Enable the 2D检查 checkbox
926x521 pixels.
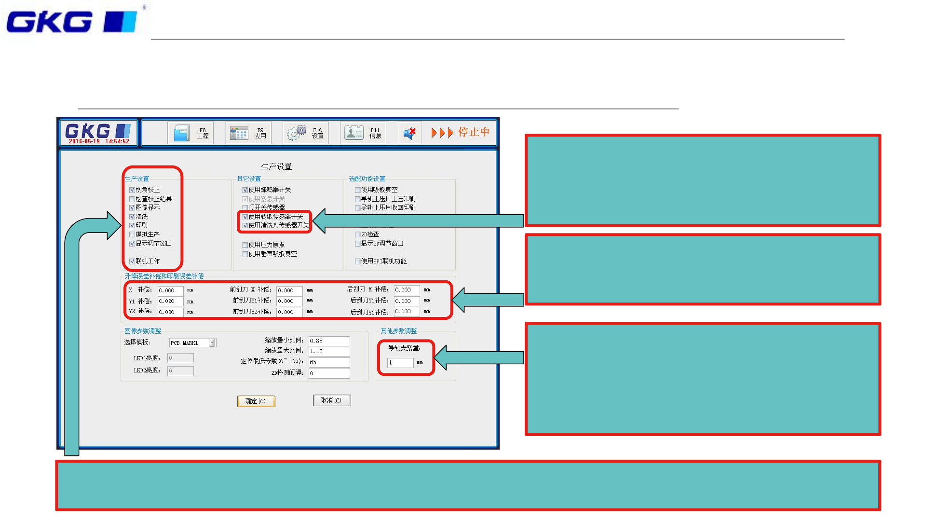click(358, 234)
